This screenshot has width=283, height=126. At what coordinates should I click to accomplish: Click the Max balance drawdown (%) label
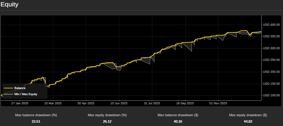[x=36, y=115]
